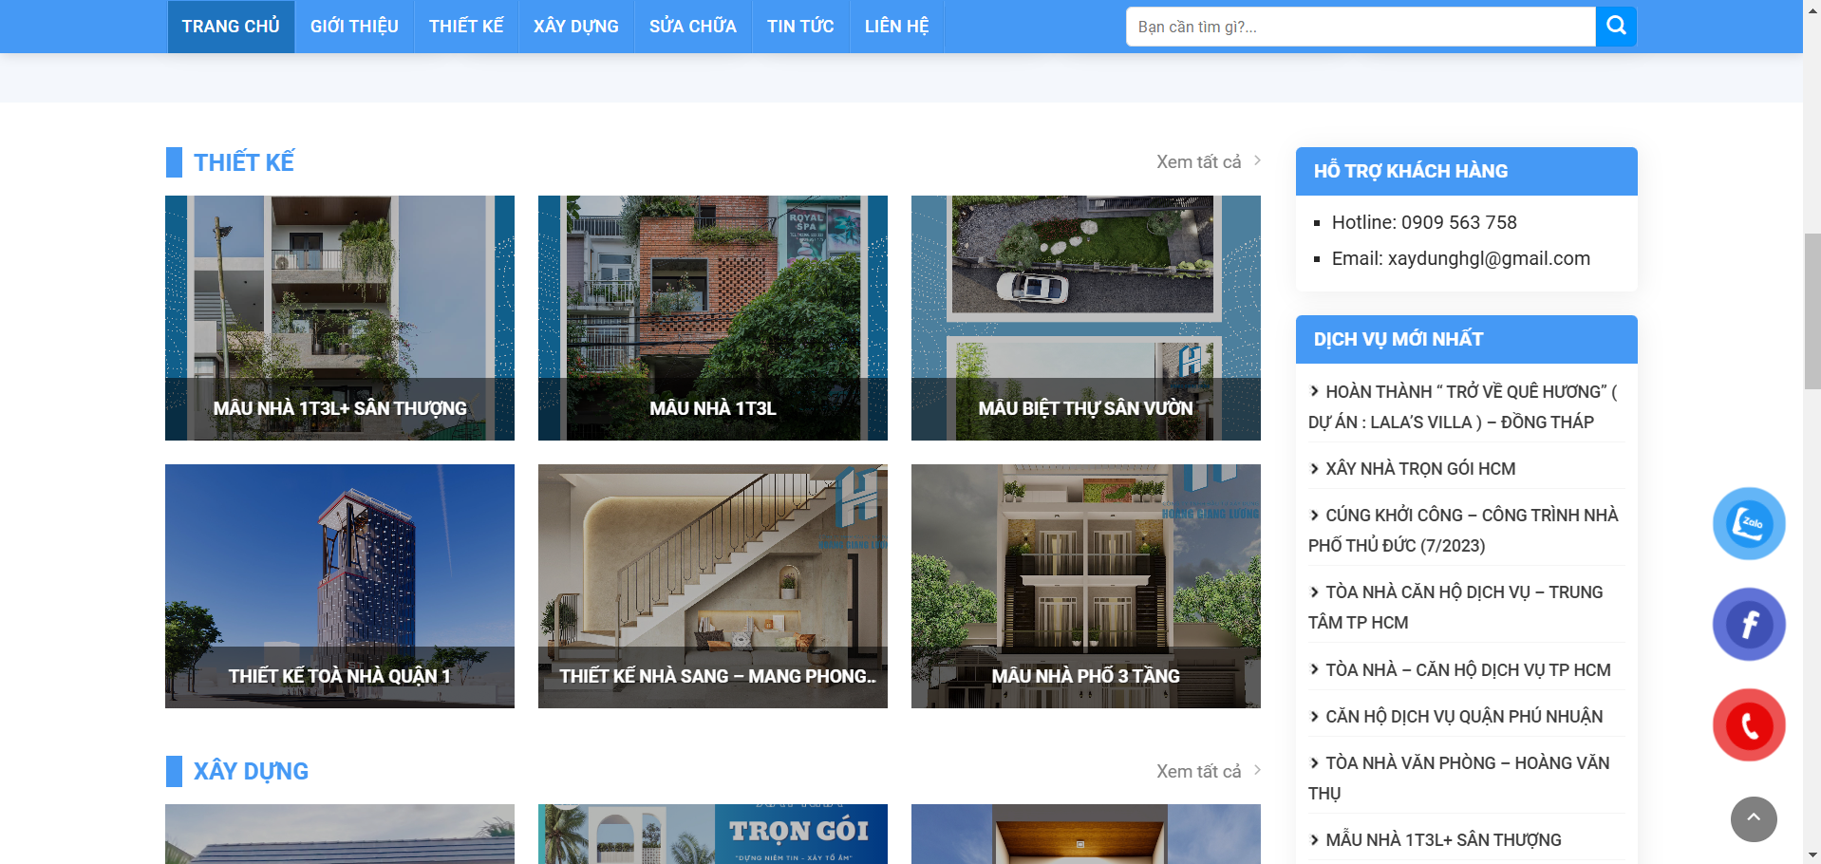Open 'CĂN HỘ DỊCH VỤ QUẬN PHÚ NHUẬN' link
This screenshot has height=864, width=1821.
pyautogui.click(x=1463, y=717)
